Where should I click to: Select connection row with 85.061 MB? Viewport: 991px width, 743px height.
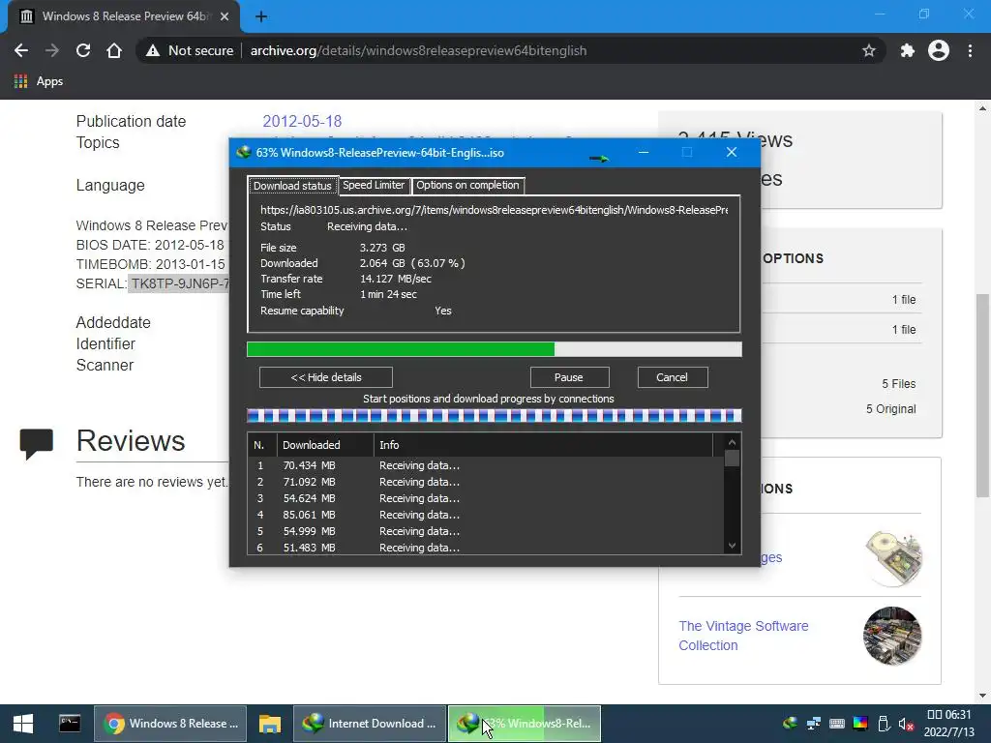coord(486,515)
